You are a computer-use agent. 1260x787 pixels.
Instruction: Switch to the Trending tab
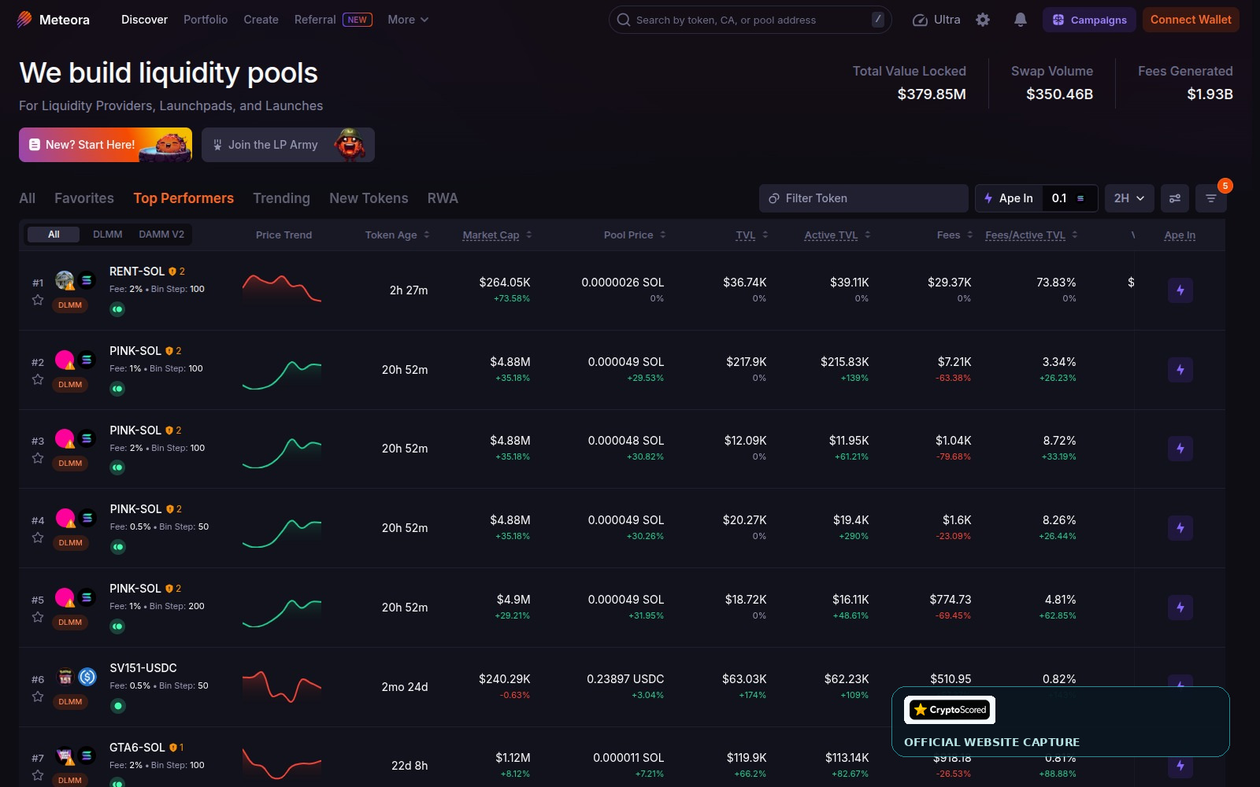click(281, 198)
